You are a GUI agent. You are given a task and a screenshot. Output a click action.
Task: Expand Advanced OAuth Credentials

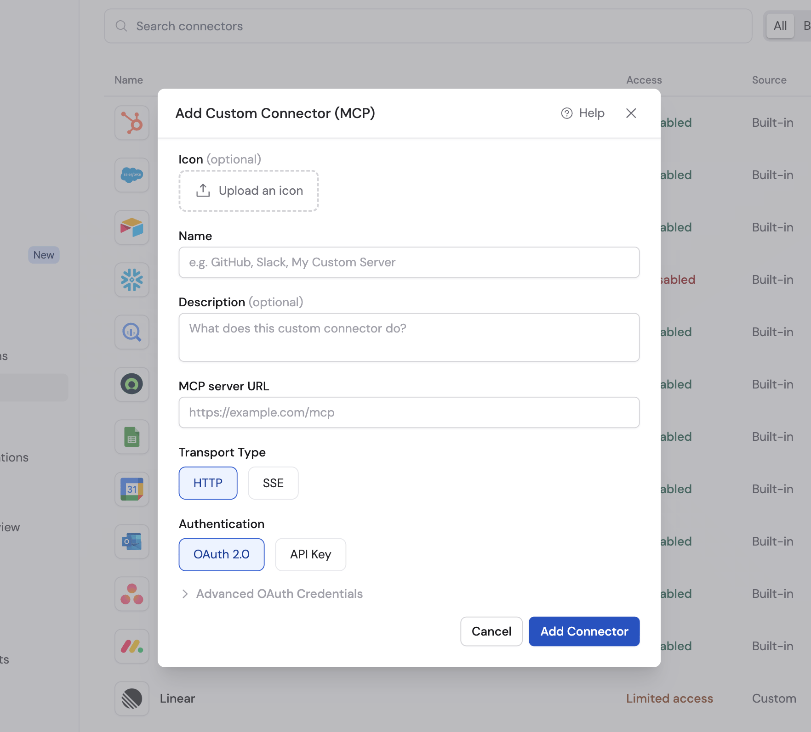point(273,594)
